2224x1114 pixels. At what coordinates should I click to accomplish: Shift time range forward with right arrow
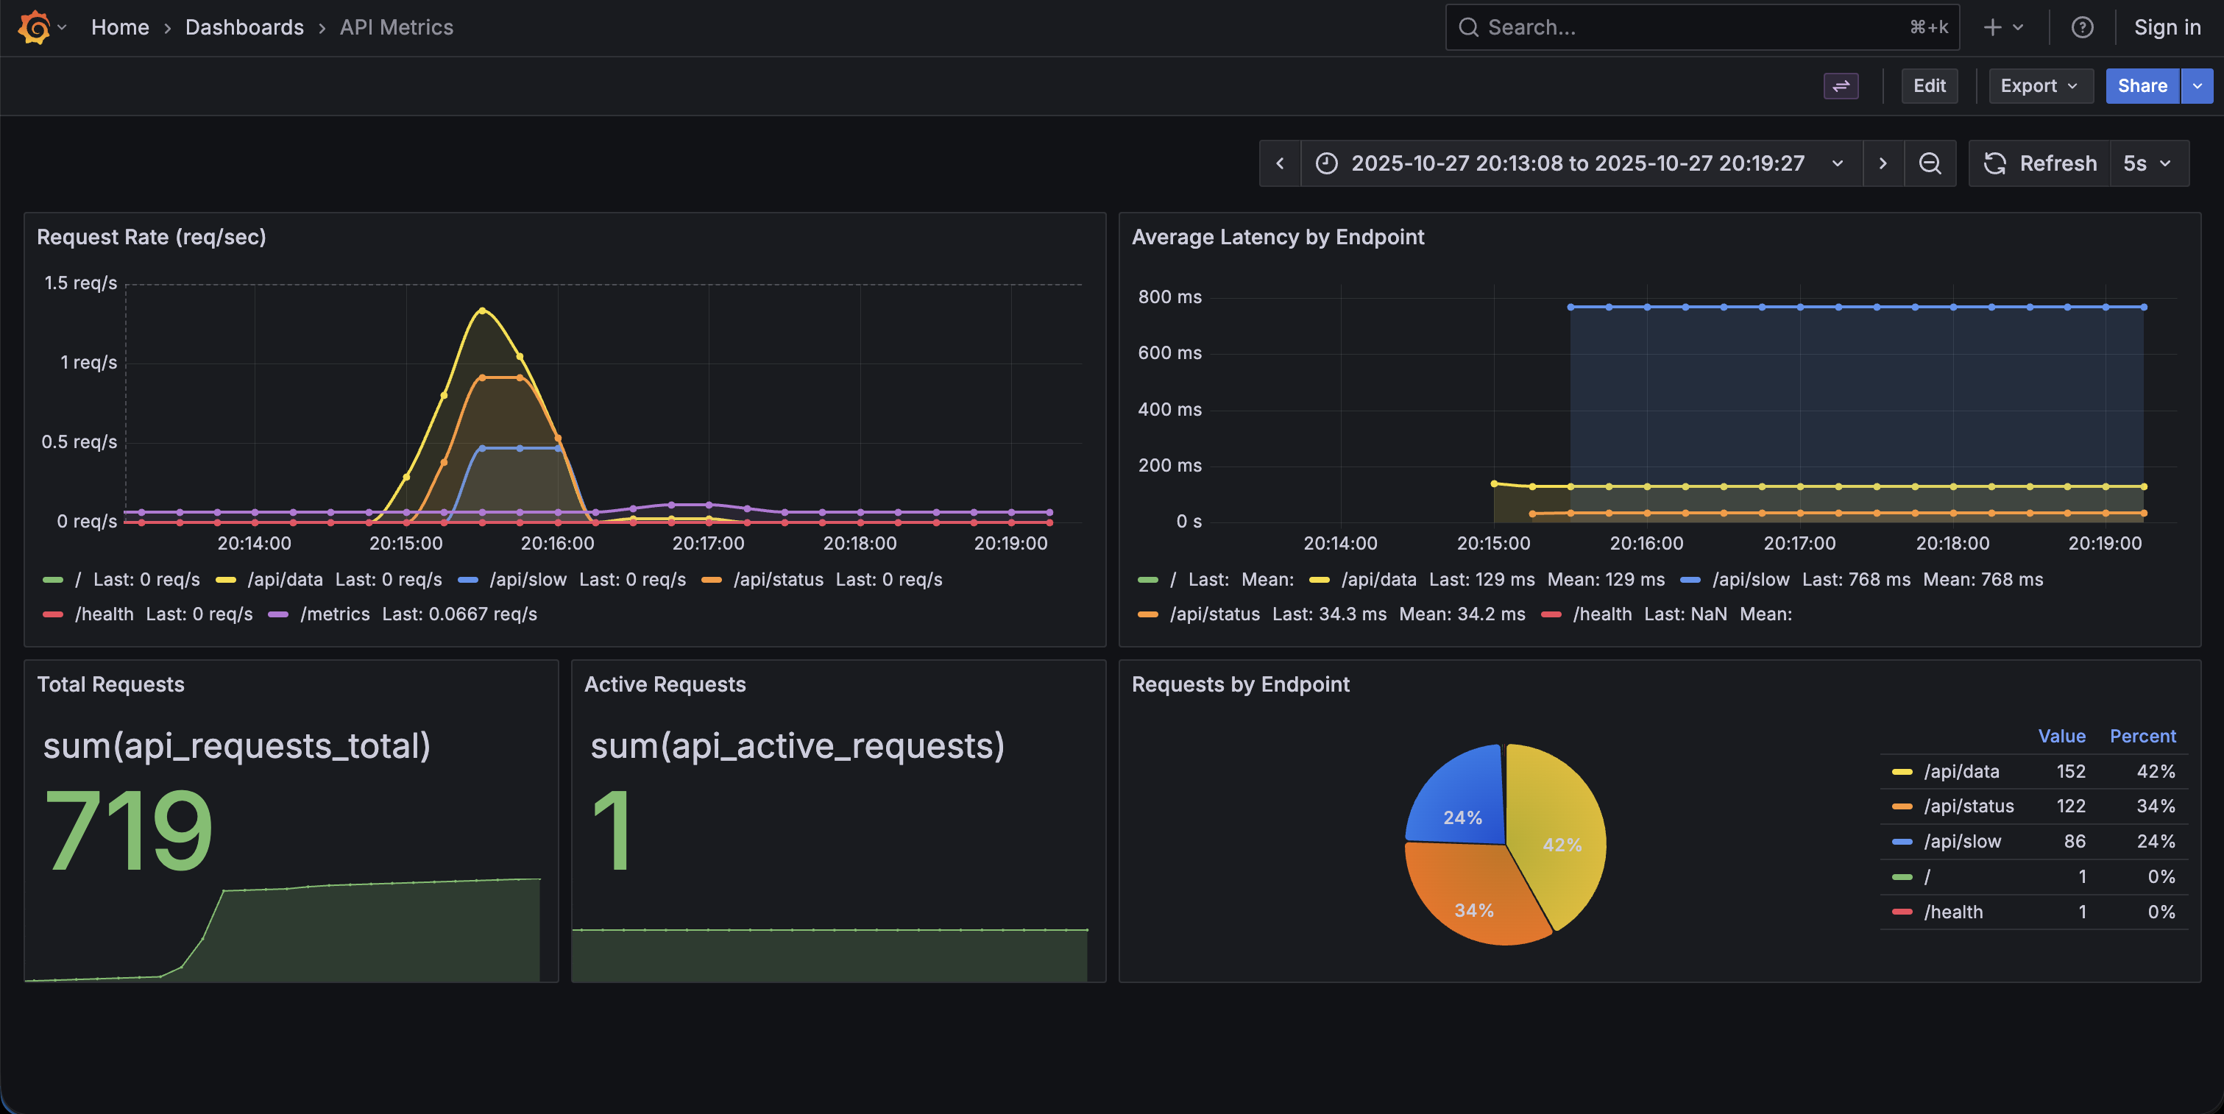tap(1883, 163)
